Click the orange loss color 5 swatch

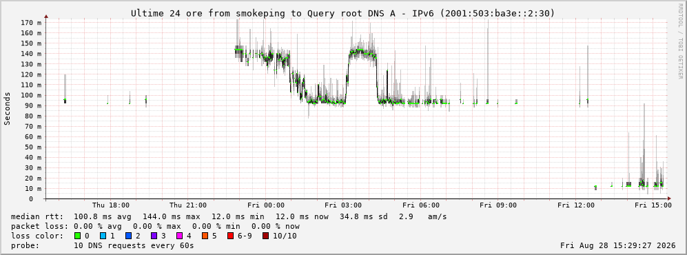click(205, 236)
